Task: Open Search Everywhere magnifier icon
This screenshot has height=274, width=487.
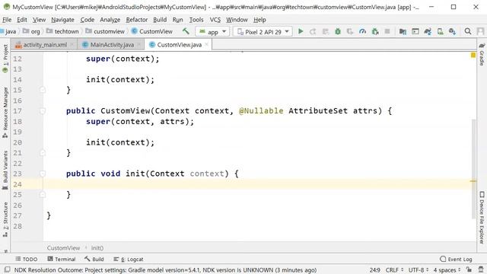Action: pyautogui.click(x=468, y=31)
